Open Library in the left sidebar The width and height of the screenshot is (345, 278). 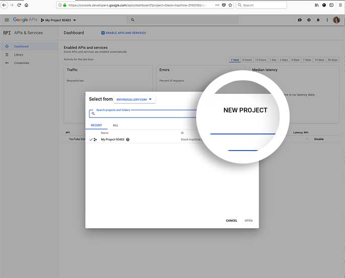tap(19, 55)
